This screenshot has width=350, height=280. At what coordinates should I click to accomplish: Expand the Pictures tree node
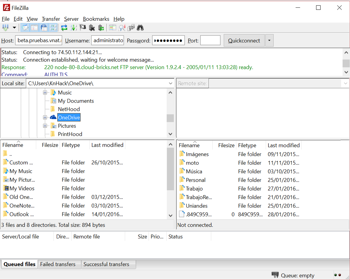pos(45,126)
